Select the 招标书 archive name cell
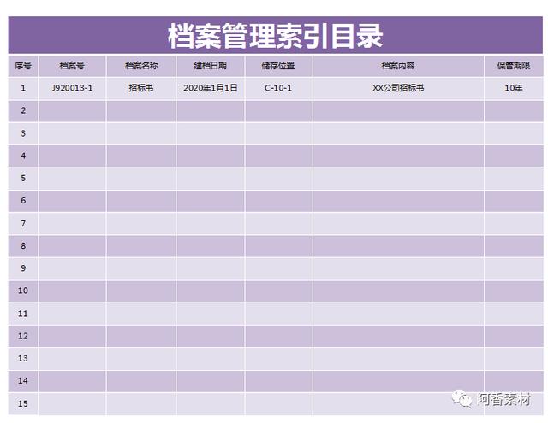The image size is (548, 423). pyautogui.click(x=141, y=88)
